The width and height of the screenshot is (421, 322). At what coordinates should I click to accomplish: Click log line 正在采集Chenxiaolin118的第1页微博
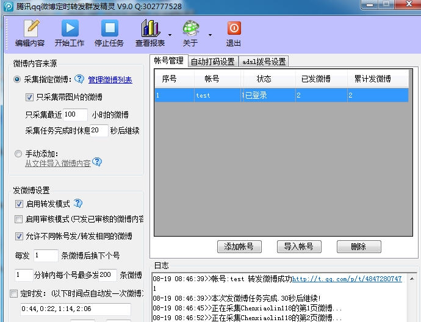click(x=247, y=308)
